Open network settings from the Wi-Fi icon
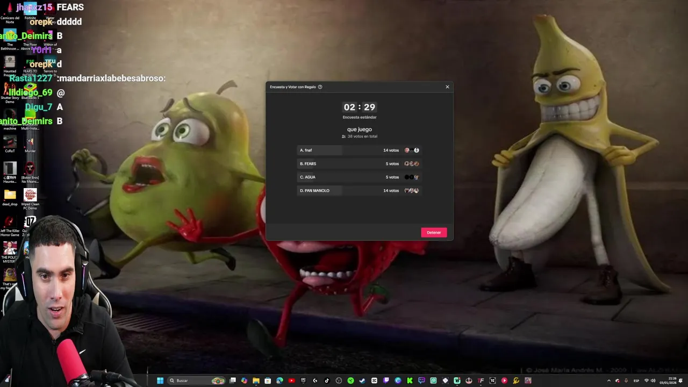This screenshot has width=688, height=387. click(x=647, y=381)
